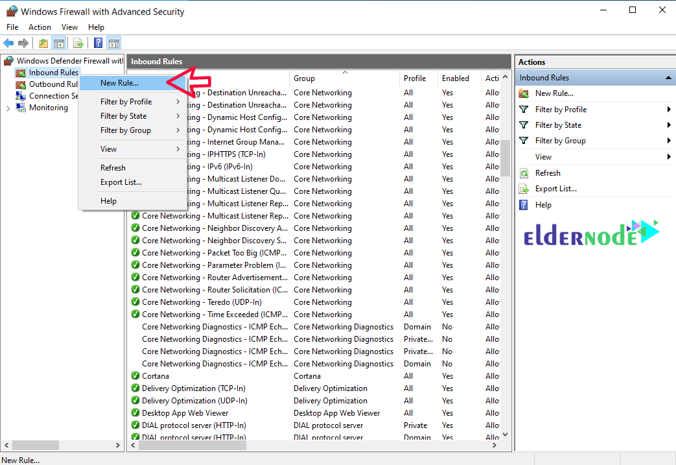Open the Action menu
This screenshot has height=465, width=676.
40,27
